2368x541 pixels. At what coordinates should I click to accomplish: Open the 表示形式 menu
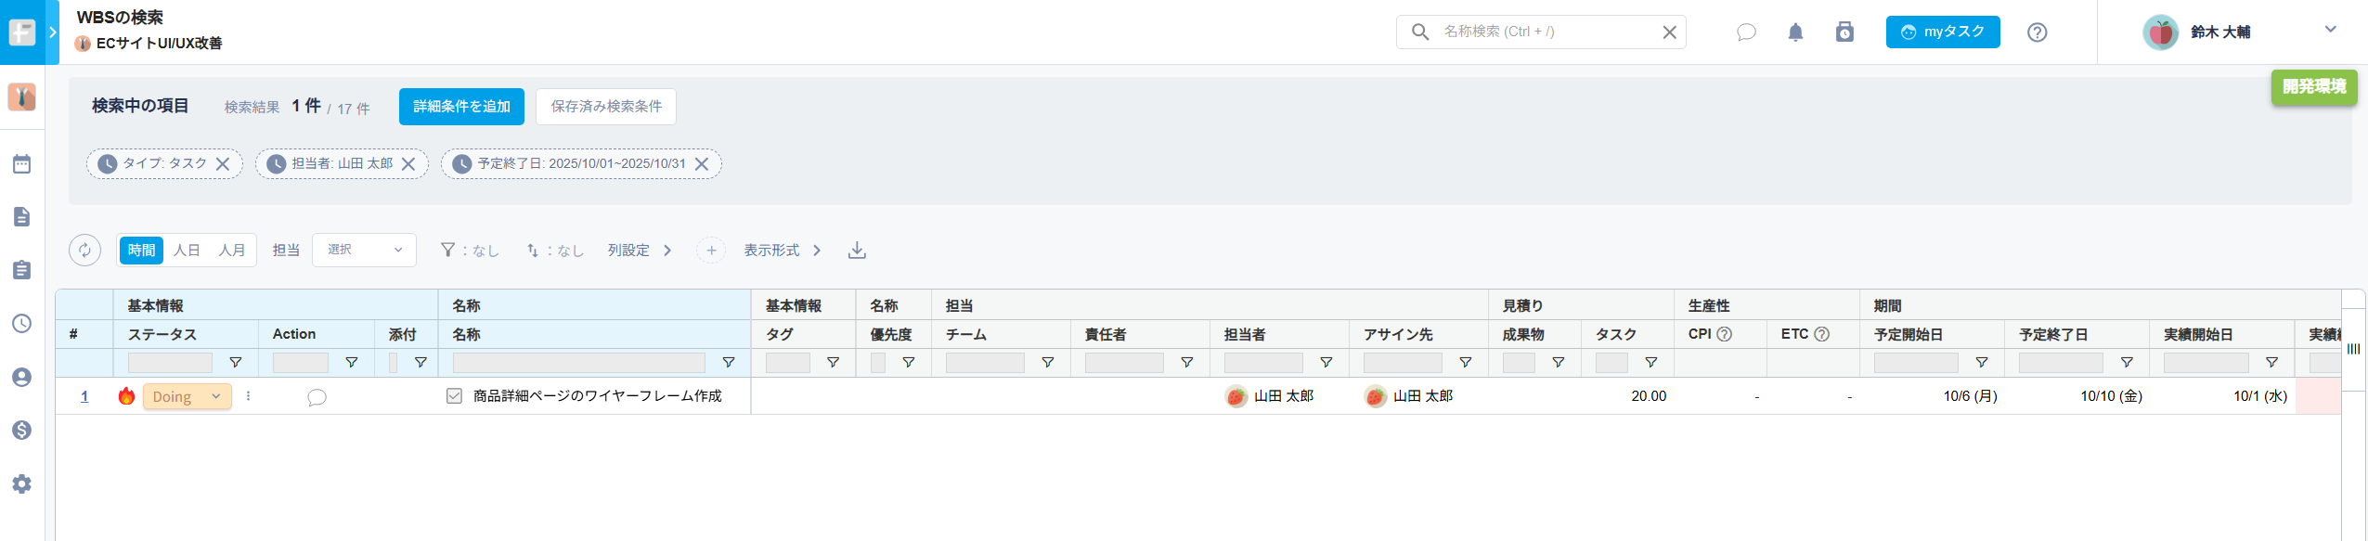click(782, 251)
